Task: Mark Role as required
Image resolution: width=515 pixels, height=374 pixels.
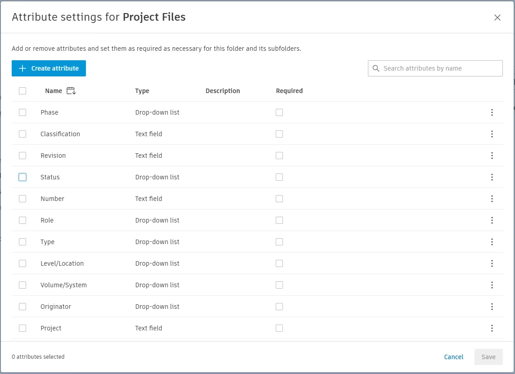Action: coord(279,220)
